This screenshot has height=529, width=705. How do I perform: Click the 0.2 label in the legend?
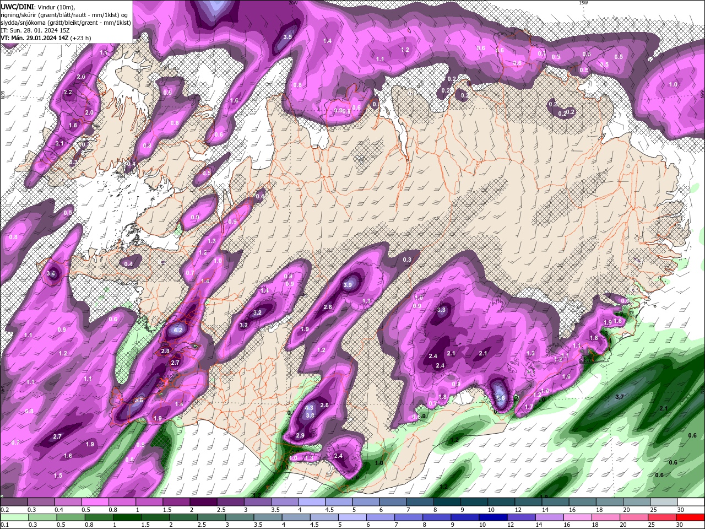4,510
